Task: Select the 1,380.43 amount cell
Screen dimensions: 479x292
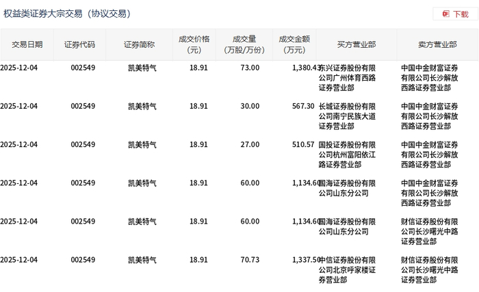Action: coord(306,68)
